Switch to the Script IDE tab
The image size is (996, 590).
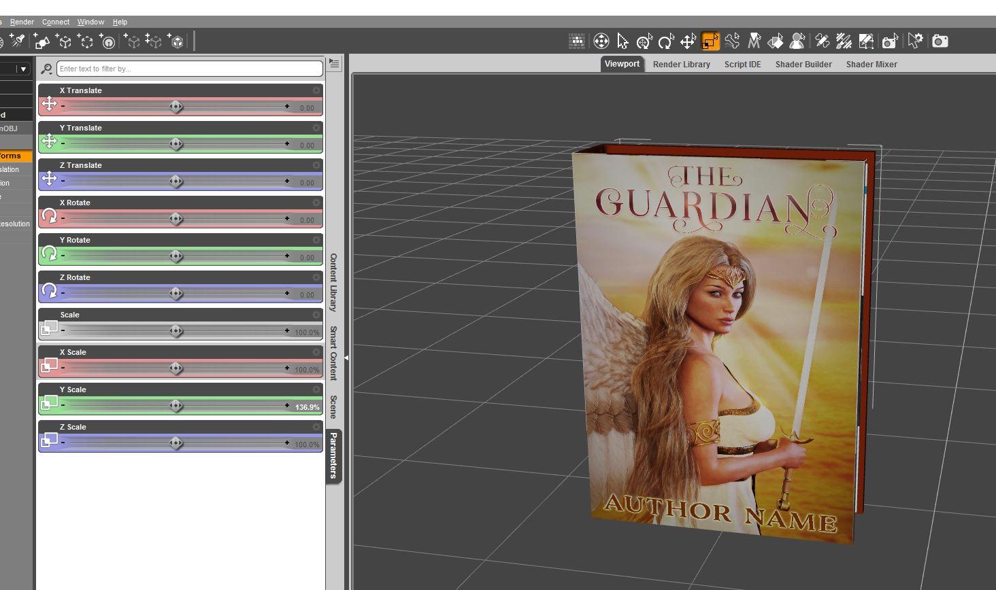(x=742, y=65)
